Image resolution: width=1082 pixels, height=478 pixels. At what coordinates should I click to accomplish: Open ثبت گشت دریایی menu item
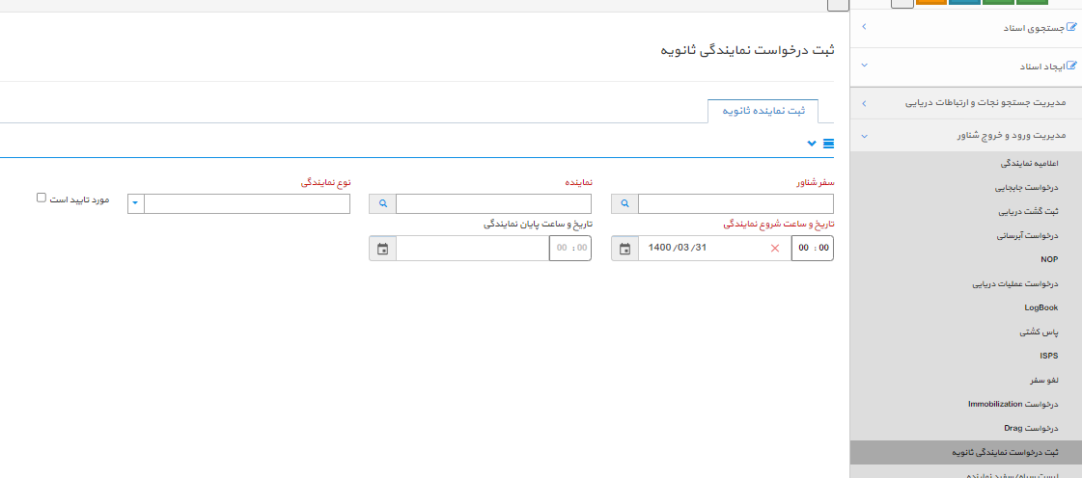1029,211
